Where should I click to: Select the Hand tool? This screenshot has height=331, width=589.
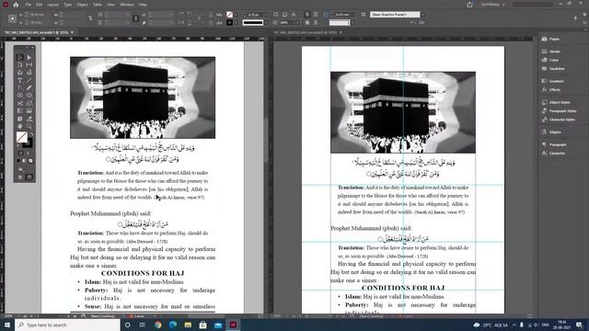pos(20,127)
